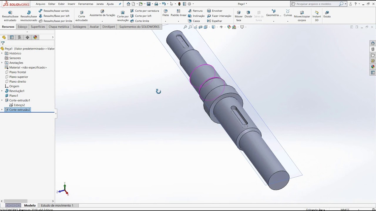Select the Espelhar mirror tool
Image resolution: width=376 pixels, height=211 pixels.
pyautogui.click(x=215, y=21)
